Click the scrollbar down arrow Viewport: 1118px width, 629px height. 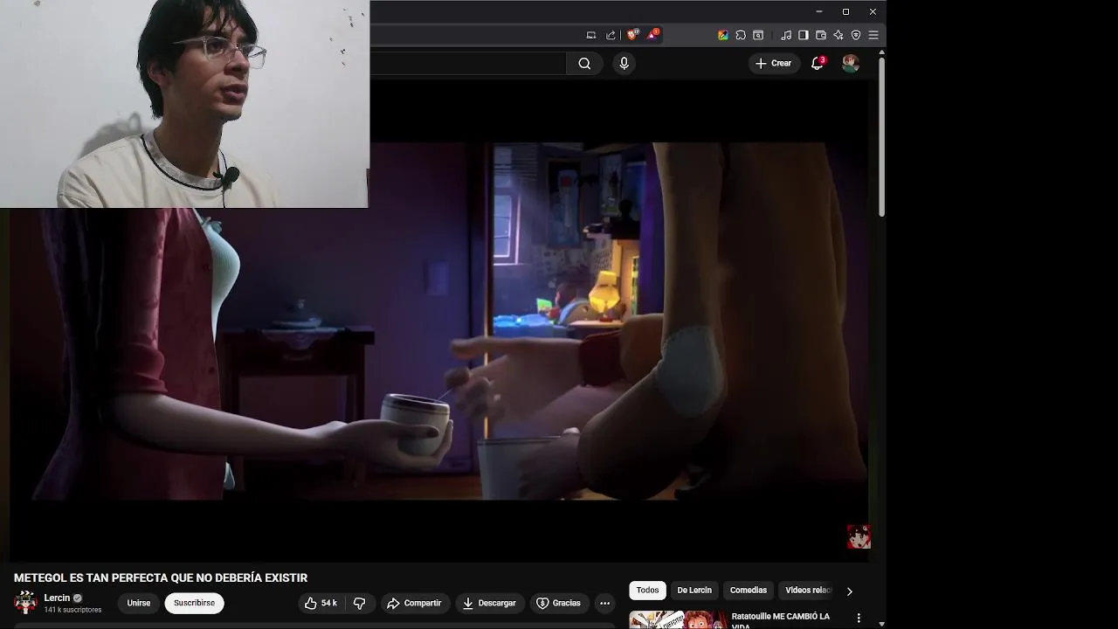[x=881, y=624]
